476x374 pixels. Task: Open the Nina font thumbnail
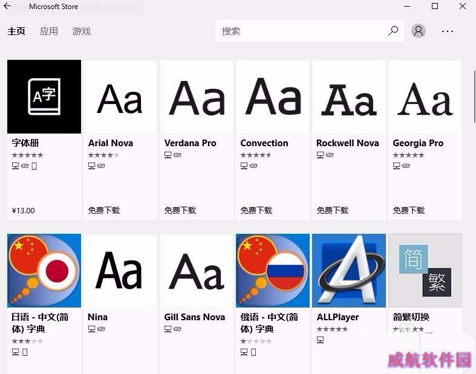(120, 271)
